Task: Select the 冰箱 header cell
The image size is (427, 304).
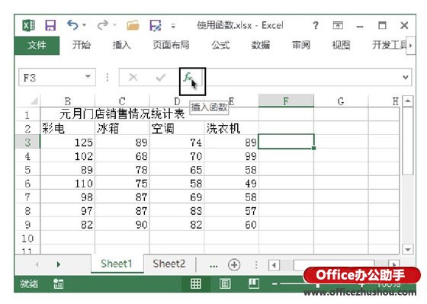Action: point(122,129)
